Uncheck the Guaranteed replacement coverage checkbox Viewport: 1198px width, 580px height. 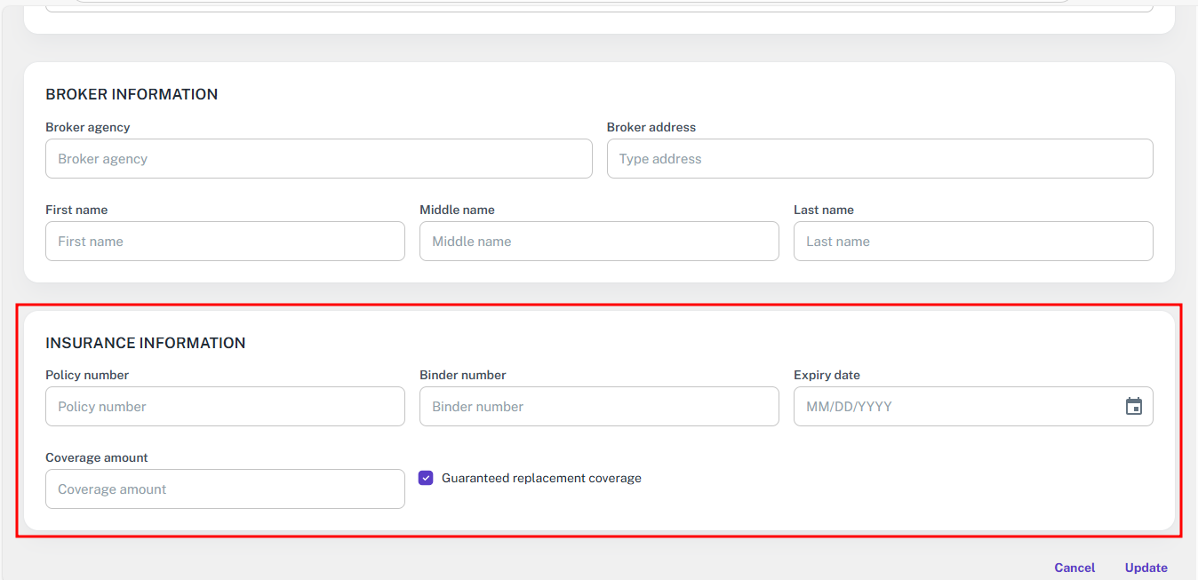pyautogui.click(x=426, y=478)
